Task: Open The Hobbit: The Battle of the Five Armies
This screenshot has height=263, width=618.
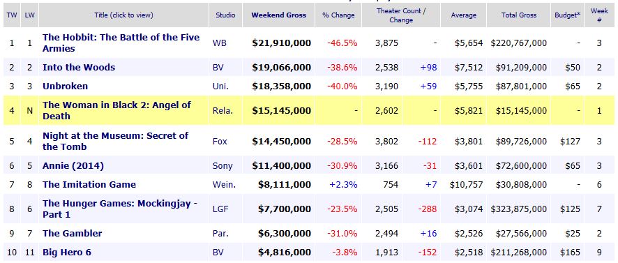Action: click(x=121, y=43)
